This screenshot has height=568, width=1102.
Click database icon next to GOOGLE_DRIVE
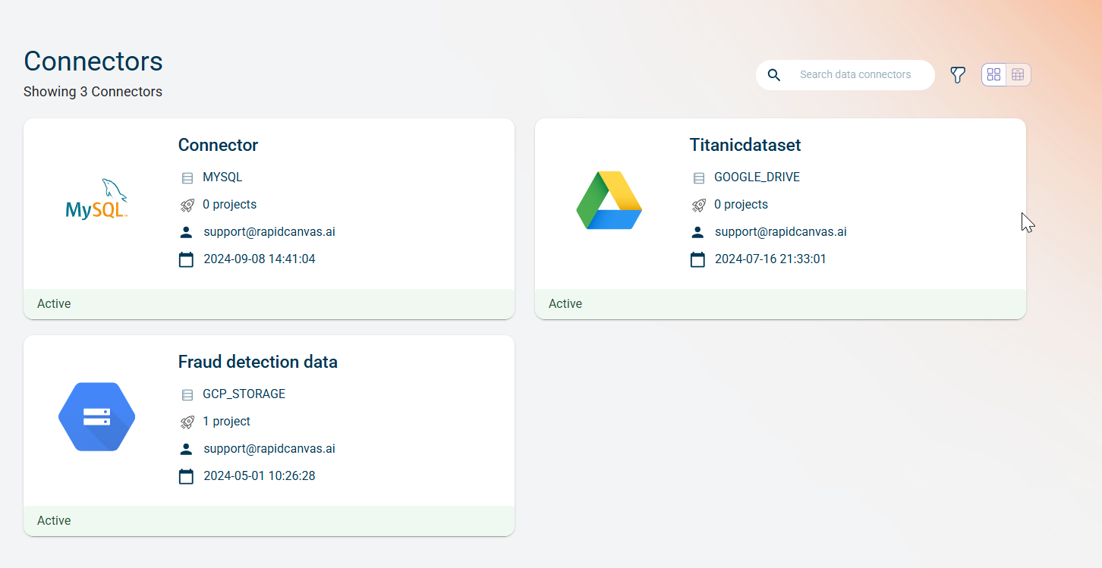[699, 178]
